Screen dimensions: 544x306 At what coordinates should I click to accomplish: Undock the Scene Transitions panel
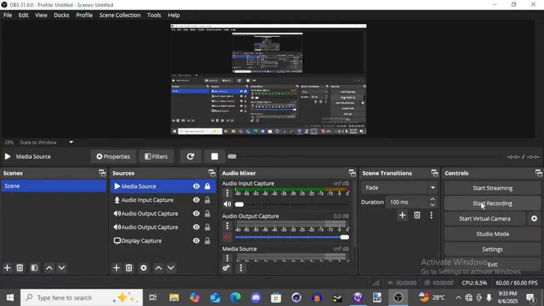(x=435, y=173)
